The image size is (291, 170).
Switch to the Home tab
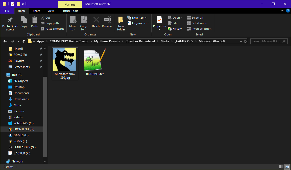point(22,11)
